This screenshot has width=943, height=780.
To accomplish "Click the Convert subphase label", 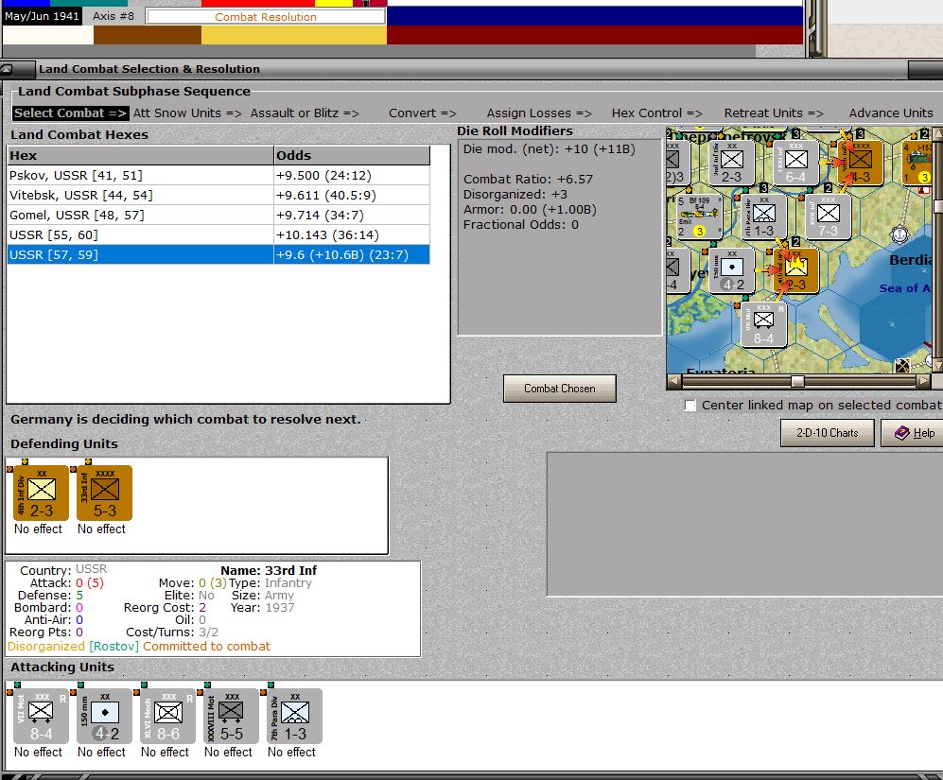I will 422,113.
